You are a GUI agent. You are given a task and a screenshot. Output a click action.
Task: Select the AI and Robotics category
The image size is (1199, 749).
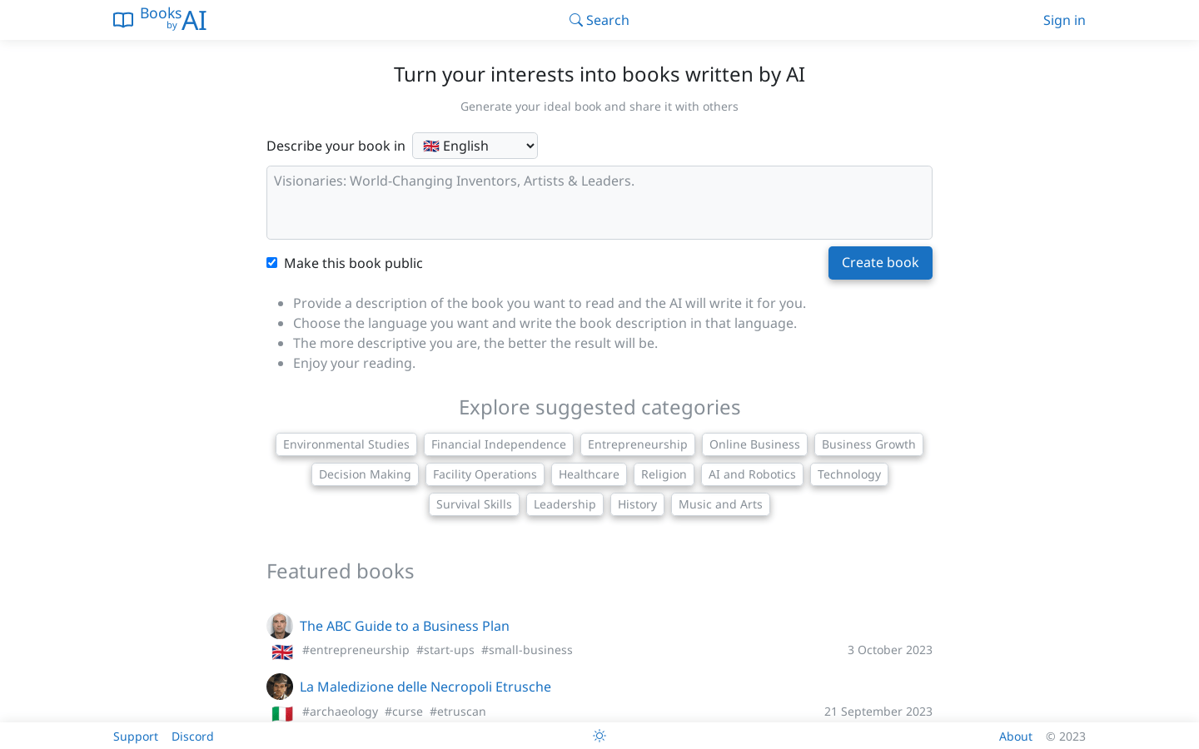[x=752, y=474]
